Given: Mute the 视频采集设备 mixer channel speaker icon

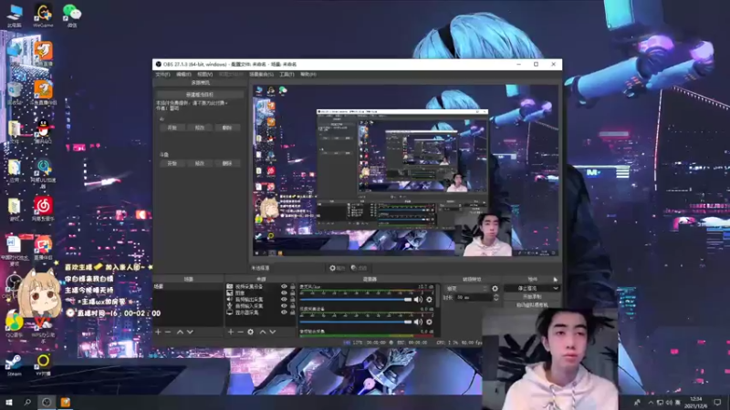Looking at the screenshot, I should pos(418,322).
